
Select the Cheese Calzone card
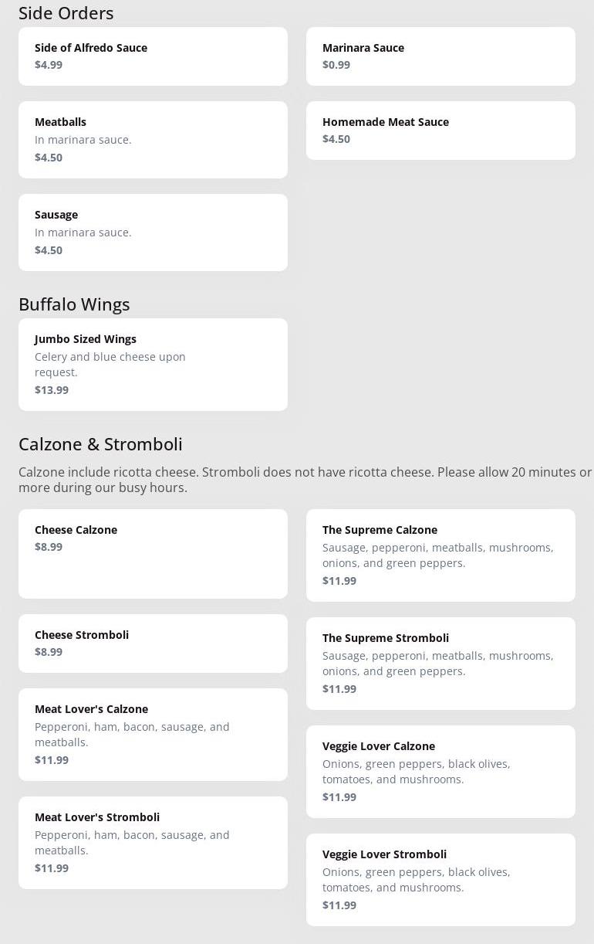[x=153, y=553]
